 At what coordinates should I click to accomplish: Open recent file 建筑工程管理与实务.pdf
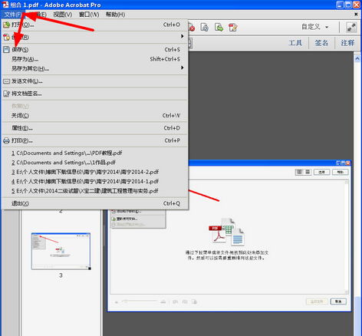tap(95, 191)
